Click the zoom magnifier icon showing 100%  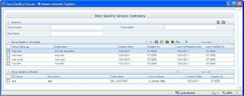coord(224,93)
